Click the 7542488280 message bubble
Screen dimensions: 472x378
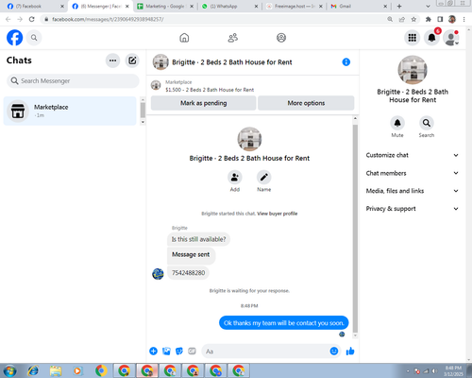point(188,273)
